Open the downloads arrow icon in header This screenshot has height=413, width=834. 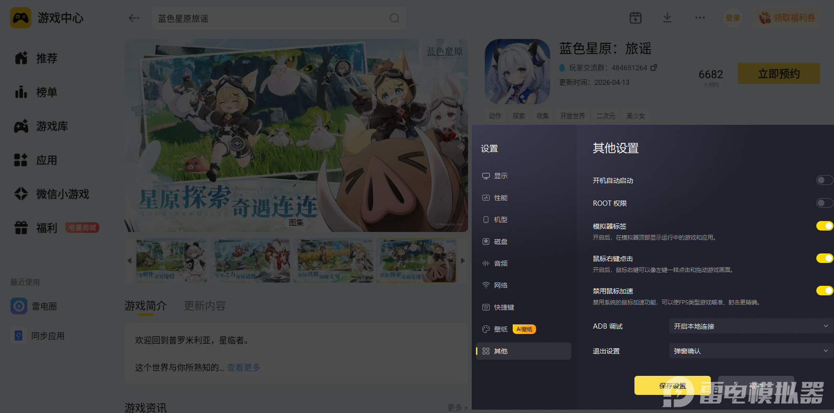[x=667, y=18]
